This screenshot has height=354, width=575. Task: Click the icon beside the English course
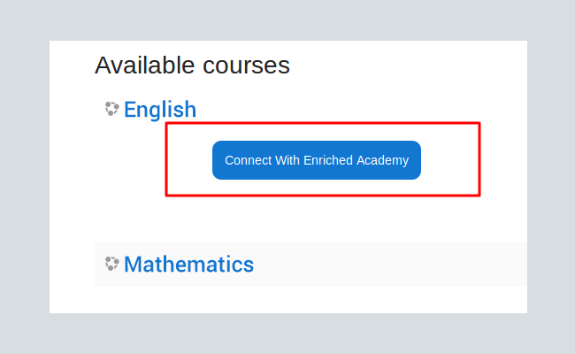coord(111,109)
